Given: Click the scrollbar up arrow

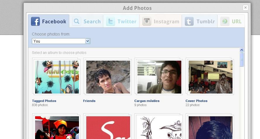Looking at the screenshot, I should [x=242, y=50].
